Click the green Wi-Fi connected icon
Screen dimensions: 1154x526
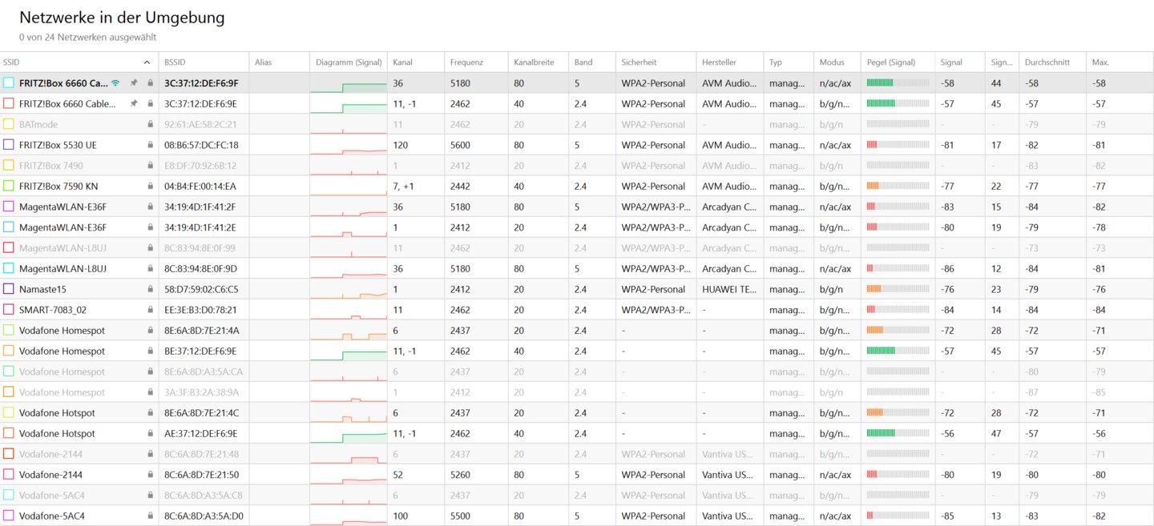point(115,83)
